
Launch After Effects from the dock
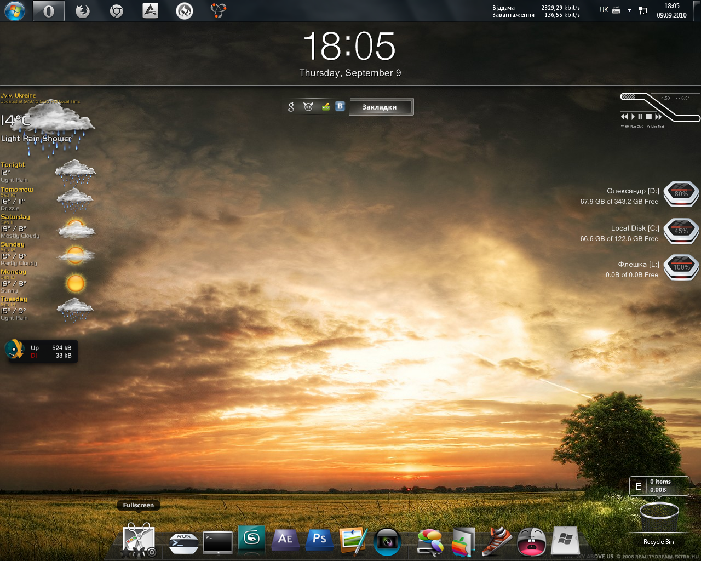click(285, 540)
